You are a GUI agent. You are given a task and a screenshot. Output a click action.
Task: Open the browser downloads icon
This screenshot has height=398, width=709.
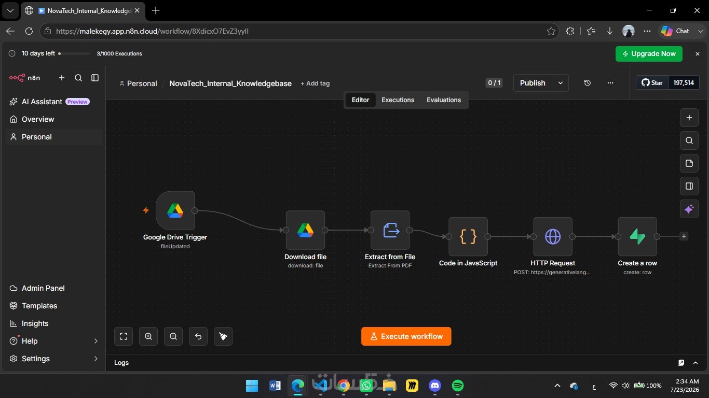pyautogui.click(x=610, y=31)
